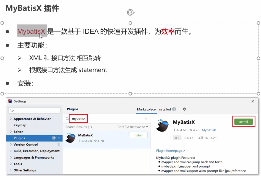Click the green Install button in details pane
261x176 pixels.
tap(243, 122)
